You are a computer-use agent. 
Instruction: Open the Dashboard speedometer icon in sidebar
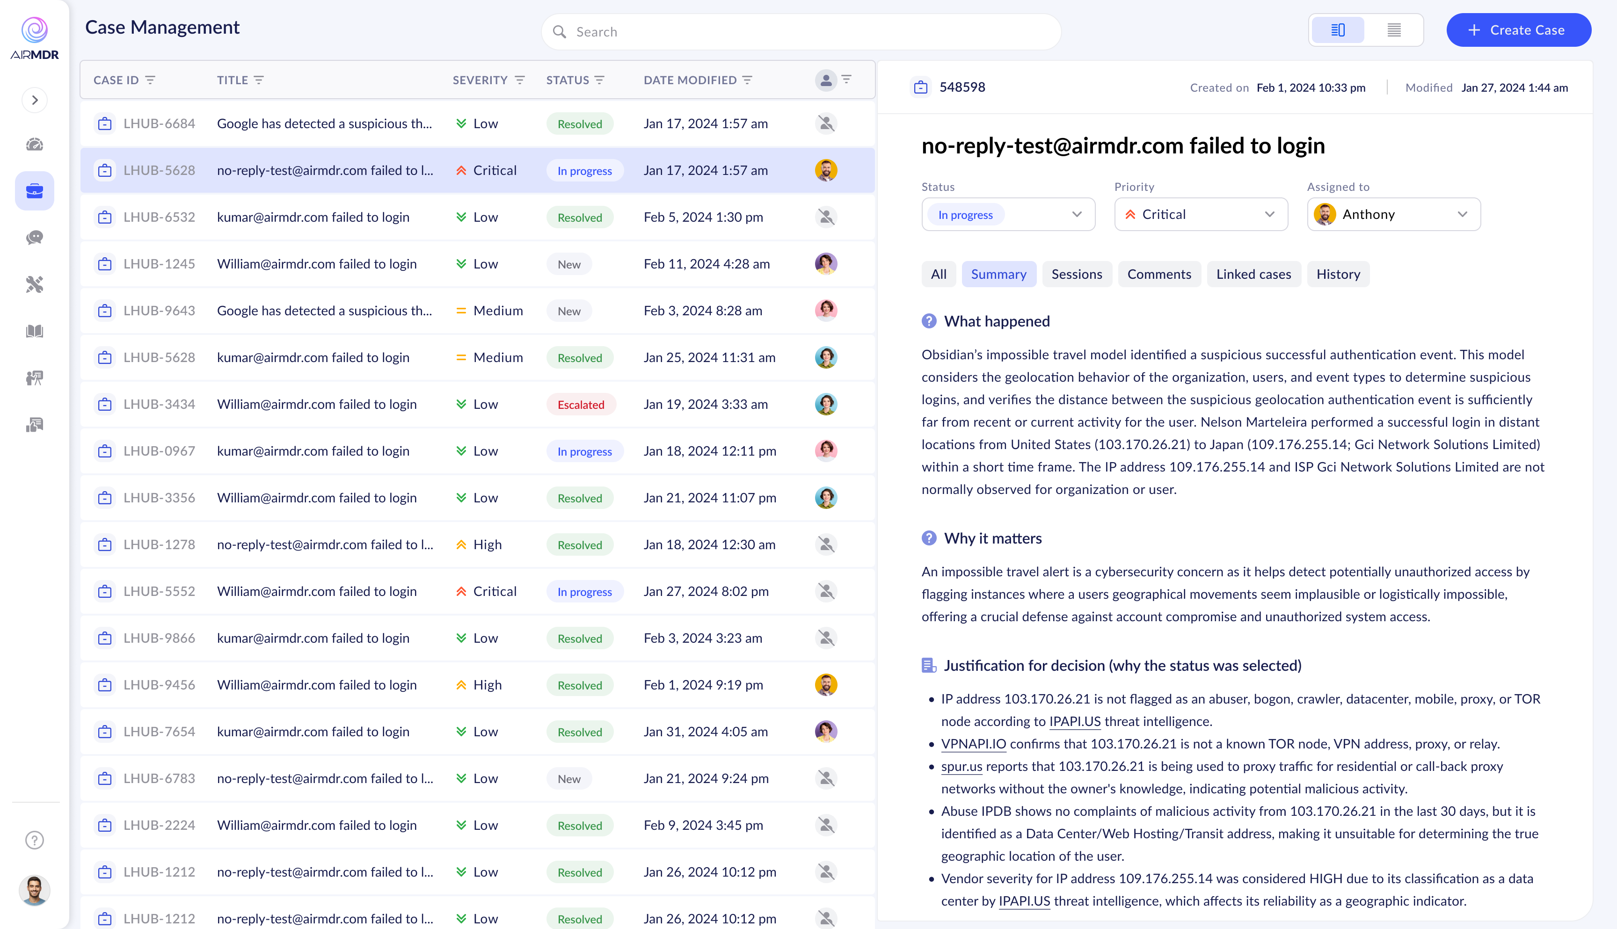tap(35, 144)
